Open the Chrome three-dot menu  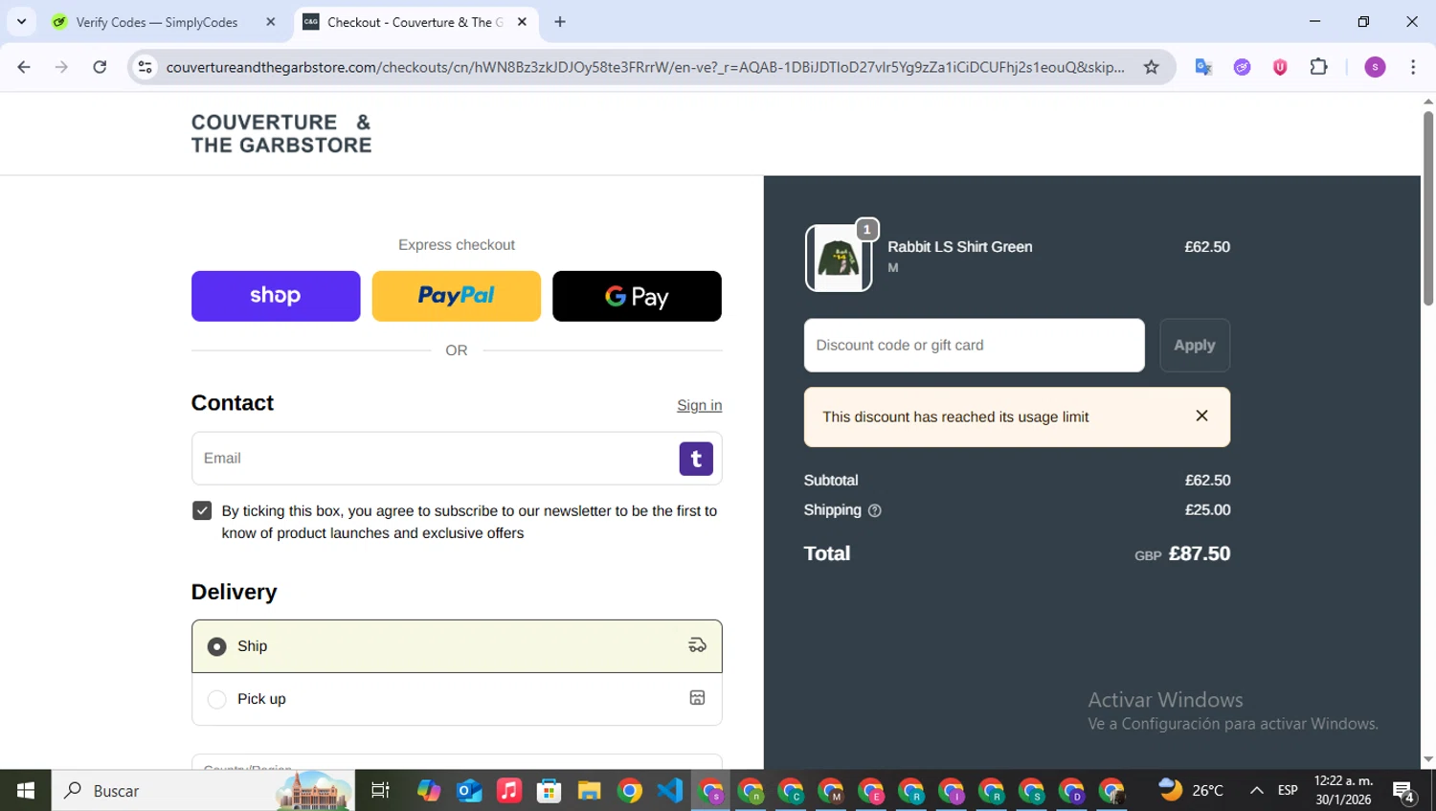point(1413,67)
